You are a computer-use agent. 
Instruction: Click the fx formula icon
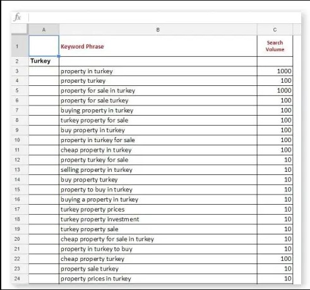[x=17, y=17]
